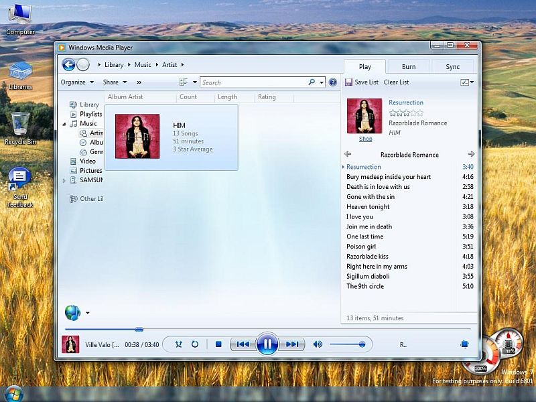Open the Media Guide dropdown arrow

(88, 312)
